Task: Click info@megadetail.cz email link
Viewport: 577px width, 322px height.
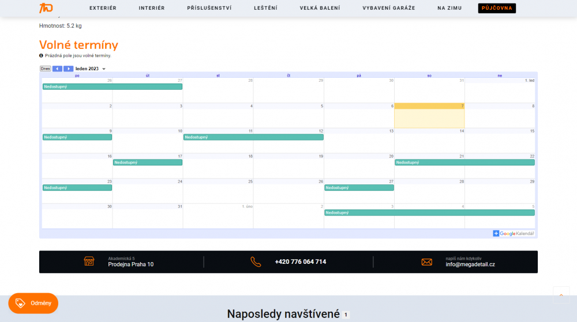Action: [x=470, y=264]
